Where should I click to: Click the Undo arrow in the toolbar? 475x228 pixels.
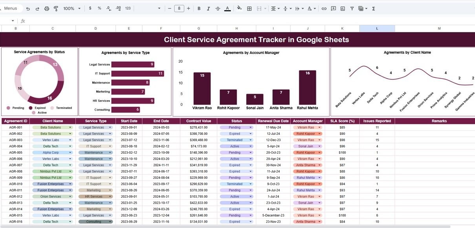pyautogui.click(x=28, y=8)
